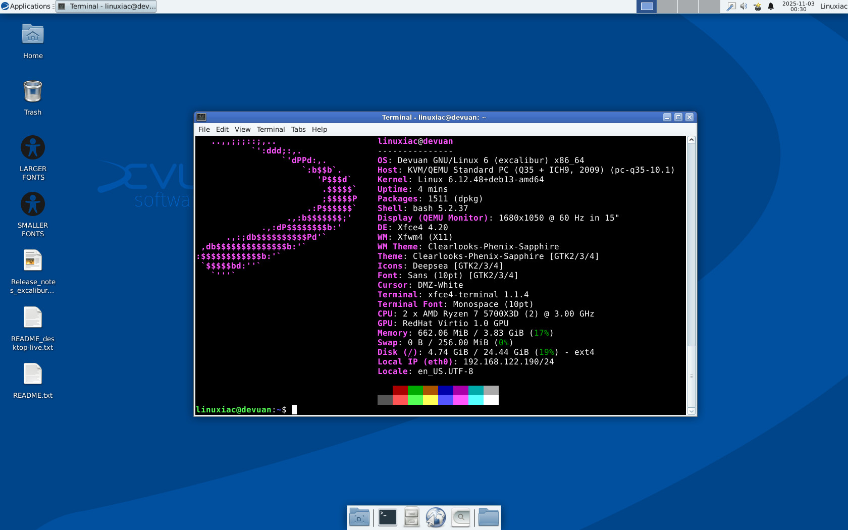Open the Linuxiac user menu
Screen dimensions: 848x530
pos(833,7)
